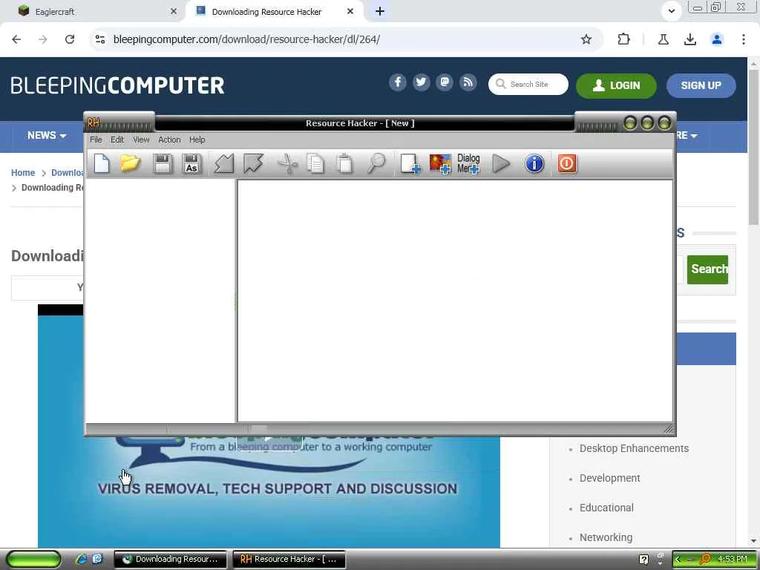
Task: Open the Help menu in Resource Hacker
Action: coord(197,140)
